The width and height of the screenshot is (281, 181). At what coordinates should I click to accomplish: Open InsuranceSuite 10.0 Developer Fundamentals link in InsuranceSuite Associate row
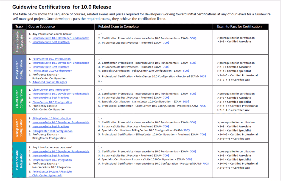pyautogui.click(x=61, y=38)
